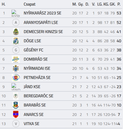
Task: Open the NYÍRKARÁSZ 2023 SE team link
Action: (x=42, y=13)
